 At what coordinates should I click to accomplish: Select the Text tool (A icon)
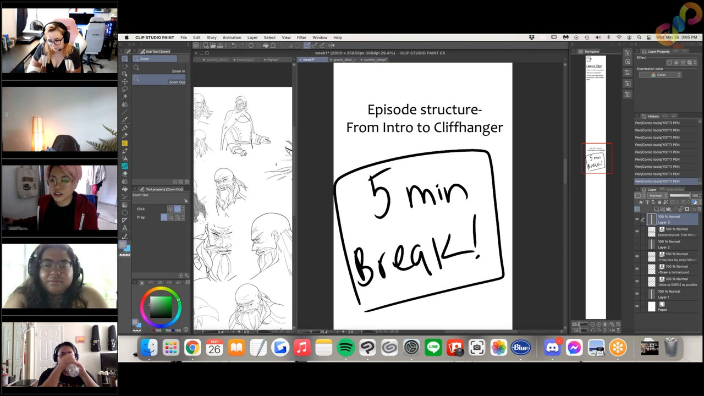[x=125, y=228]
